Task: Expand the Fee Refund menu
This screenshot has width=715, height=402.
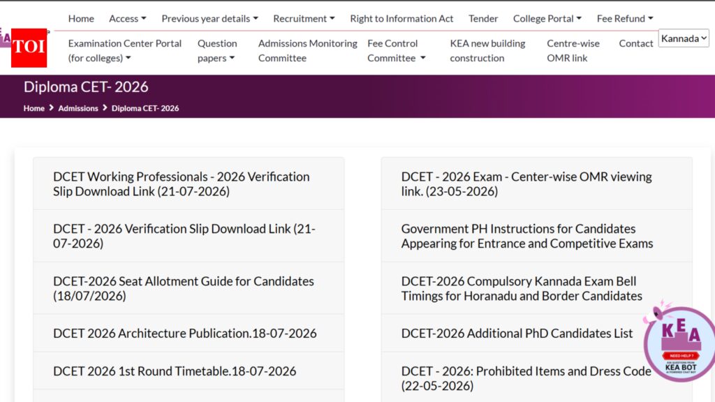Action: (625, 19)
